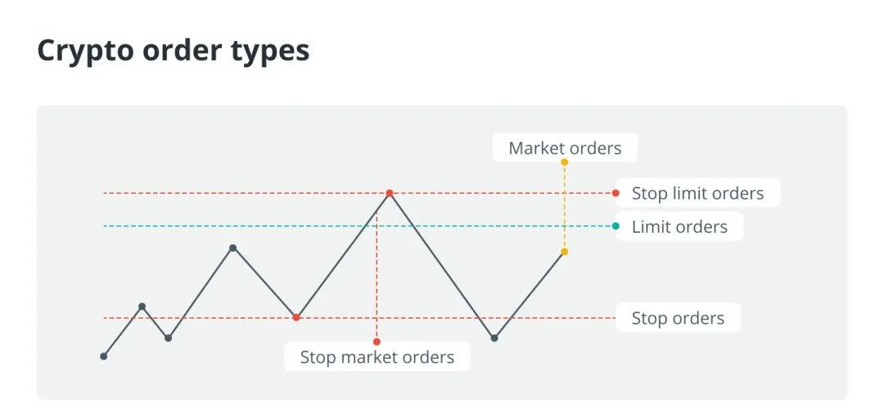Click the Crypto order types heading
The width and height of the screenshot is (884, 416).
point(173,50)
